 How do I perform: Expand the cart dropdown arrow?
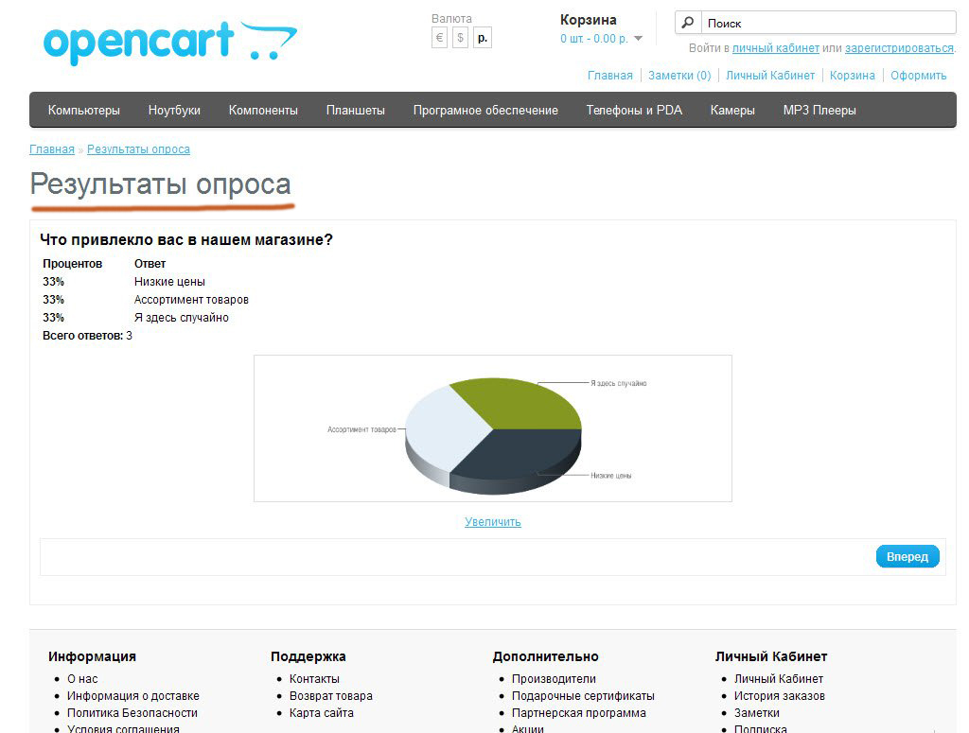point(638,39)
